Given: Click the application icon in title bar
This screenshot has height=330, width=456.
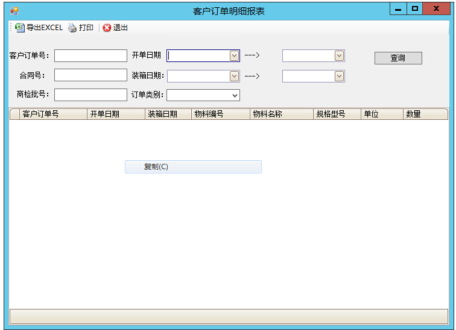Looking at the screenshot, I should 14,11.
